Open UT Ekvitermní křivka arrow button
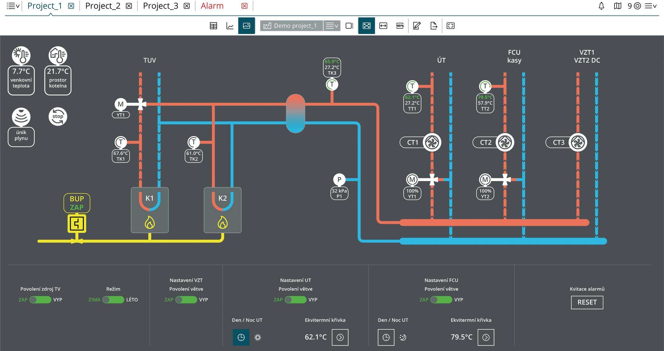Screen dimensions: 664x351 [x=340, y=337]
